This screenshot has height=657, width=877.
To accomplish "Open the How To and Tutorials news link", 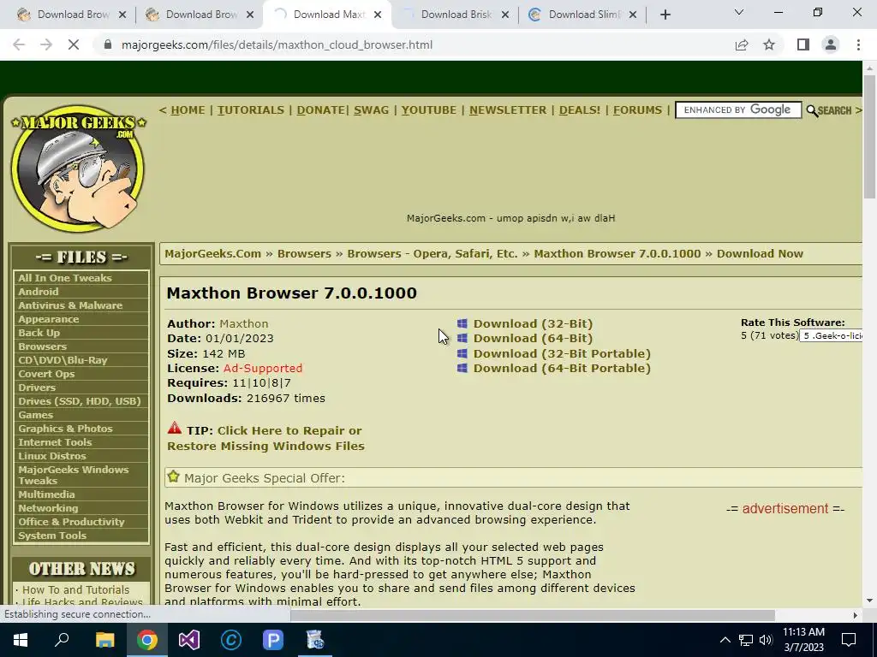I will pos(75,590).
